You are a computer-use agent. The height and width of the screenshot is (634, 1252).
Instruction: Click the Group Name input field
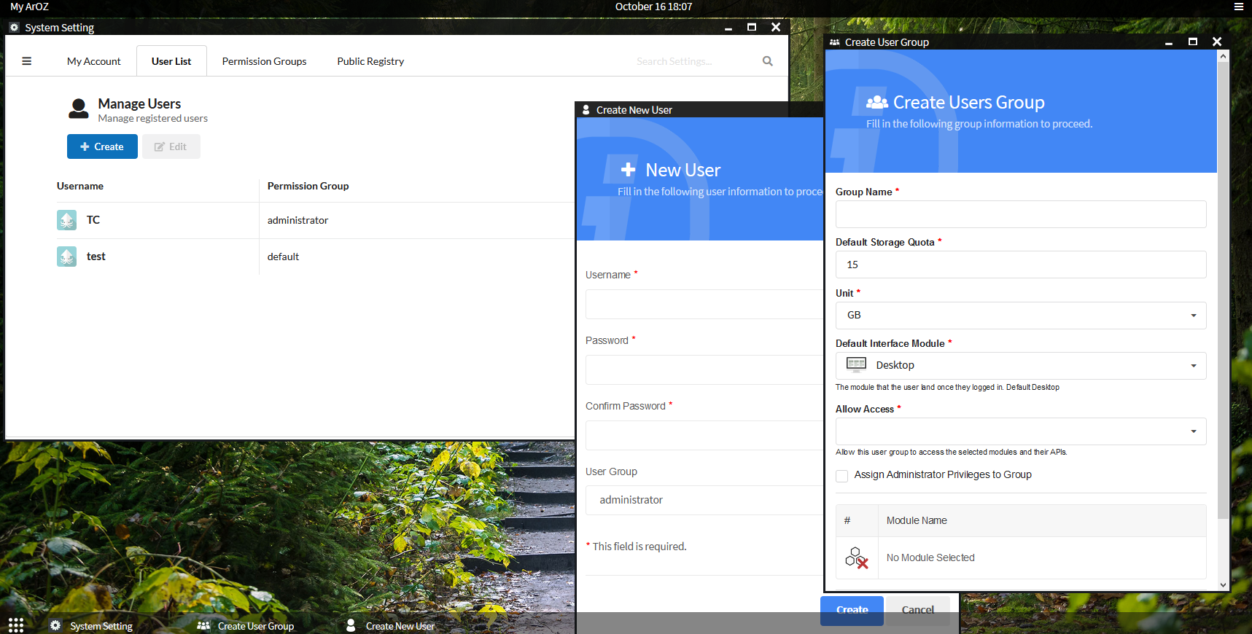point(1020,214)
